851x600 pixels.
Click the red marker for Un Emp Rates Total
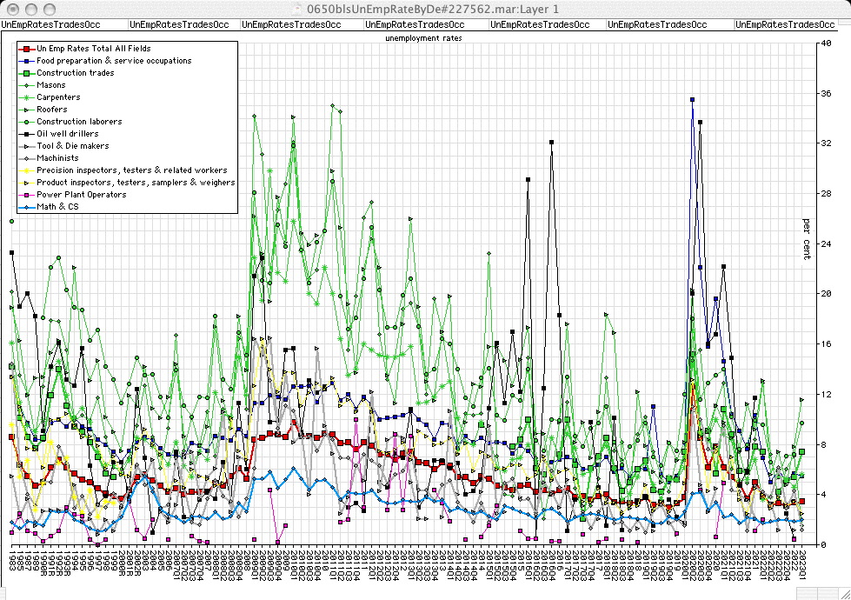click(28, 49)
